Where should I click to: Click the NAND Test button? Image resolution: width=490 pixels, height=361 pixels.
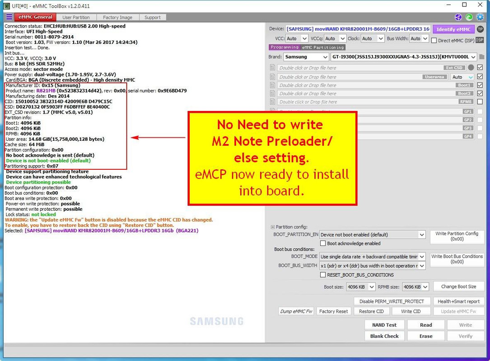tap(384, 325)
